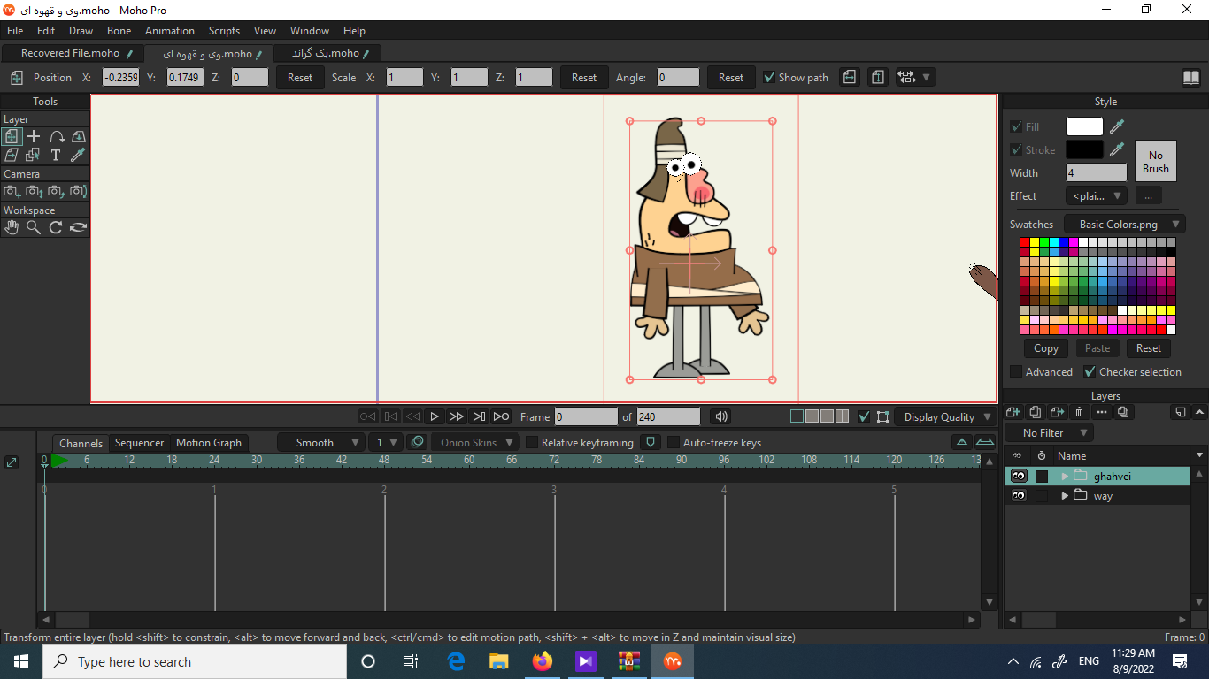Image resolution: width=1209 pixels, height=679 pixels.
Task: Select the Shear Layer tool
Action: (12, 155)
